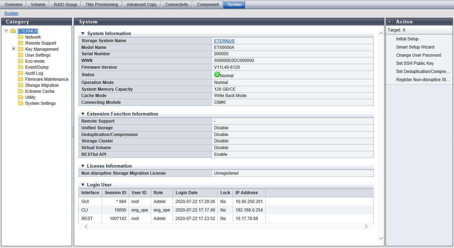Click the Eco-mode folder icon

[x=21, y=61]
